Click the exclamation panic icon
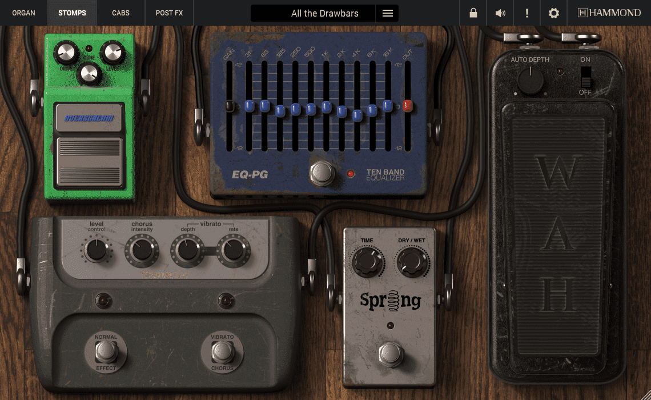Viewport: 651px width, 400px height. pos(527,13)
